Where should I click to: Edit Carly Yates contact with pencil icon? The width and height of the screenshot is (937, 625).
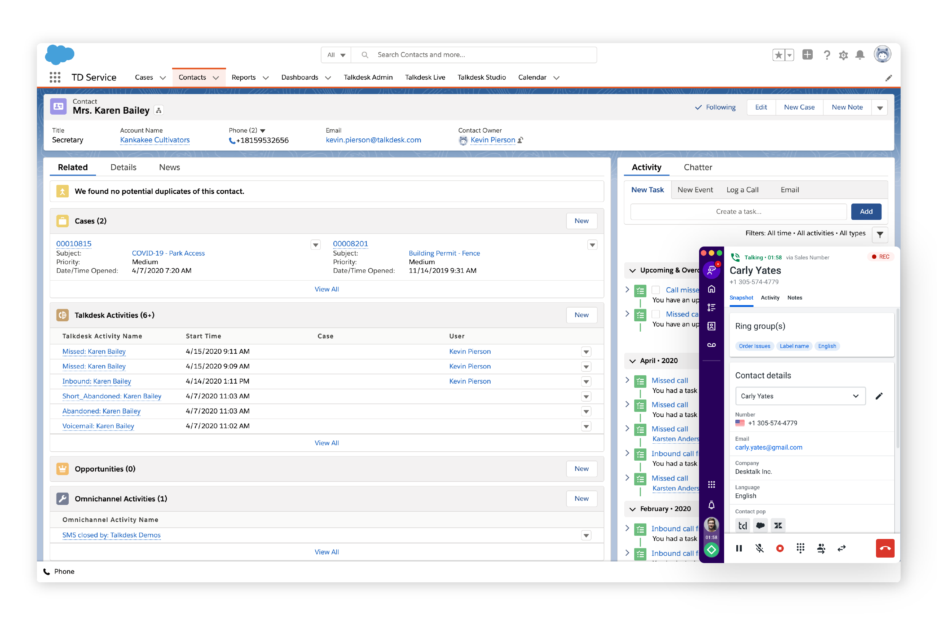879,396
